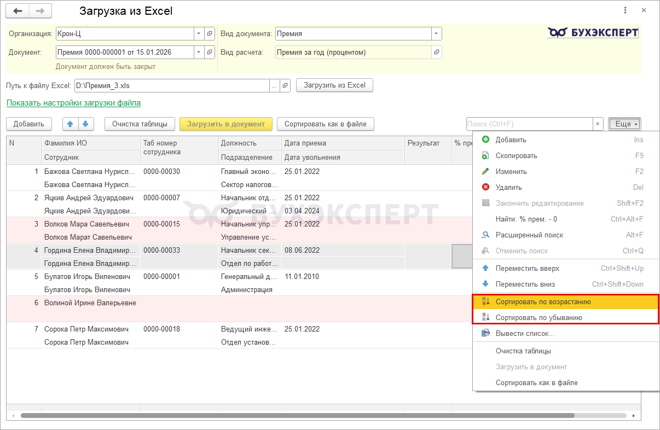Click the back navigation arrow
The image size is (660, 430).
(18, 11)
